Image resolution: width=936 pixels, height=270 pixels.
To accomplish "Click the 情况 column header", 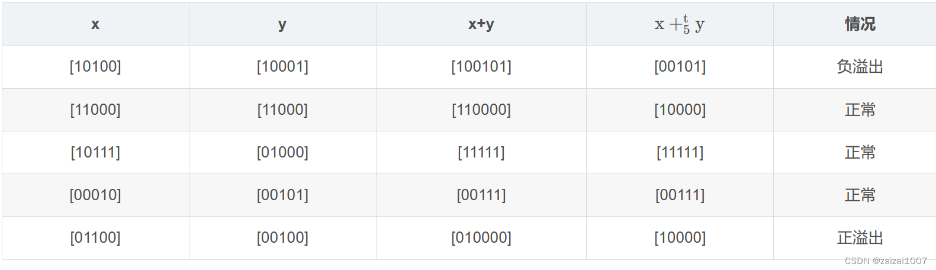I will pos(860,24).
